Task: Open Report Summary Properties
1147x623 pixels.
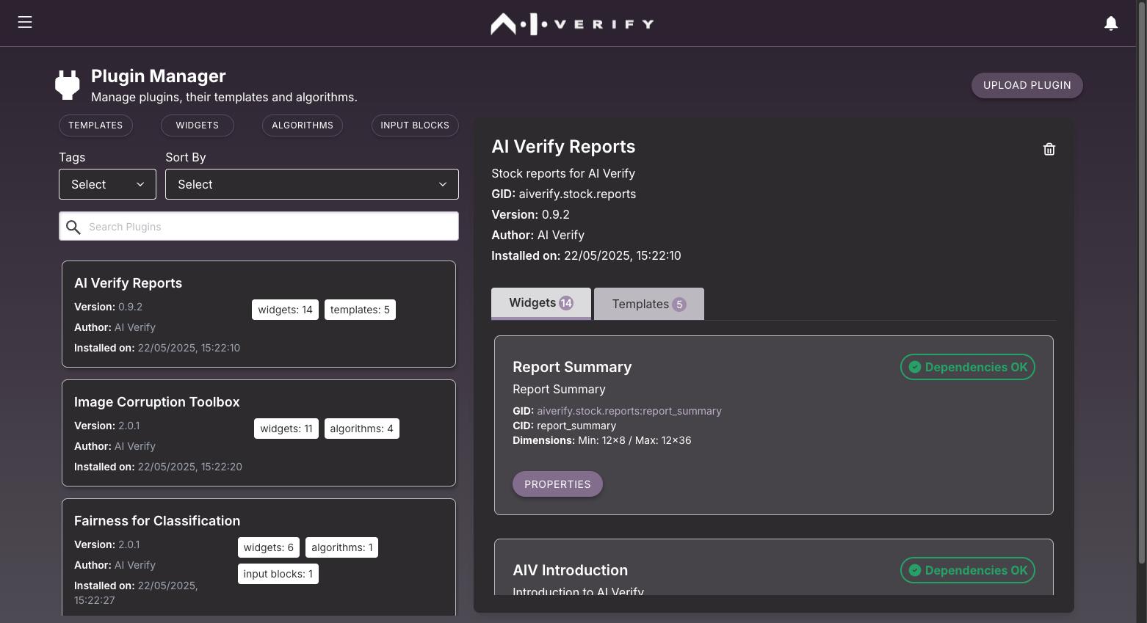Action: [x=557, y=484]
